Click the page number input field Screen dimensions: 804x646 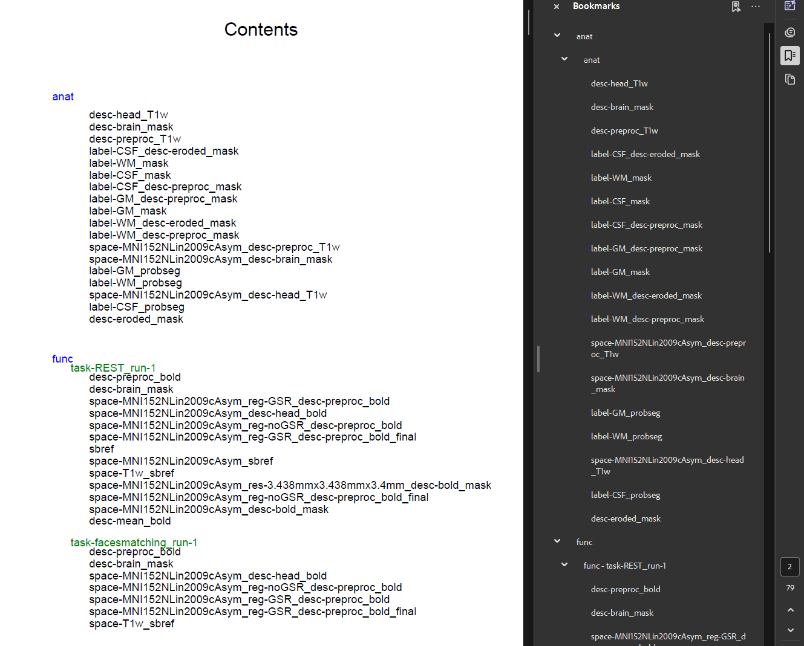(789, 567)
